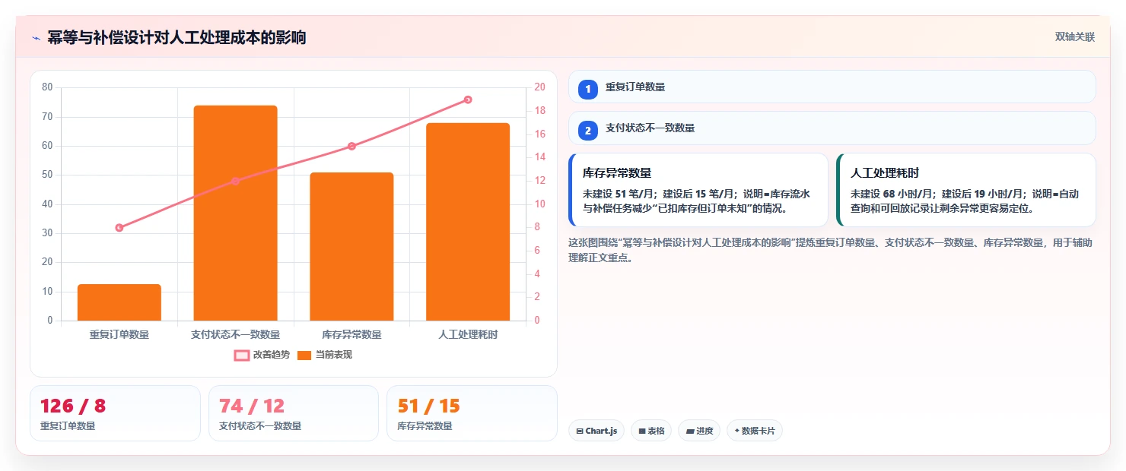Click the star icon in 数据卡片 tag
The height and width of the screenshot is (471, 1126).
[736, 431]
